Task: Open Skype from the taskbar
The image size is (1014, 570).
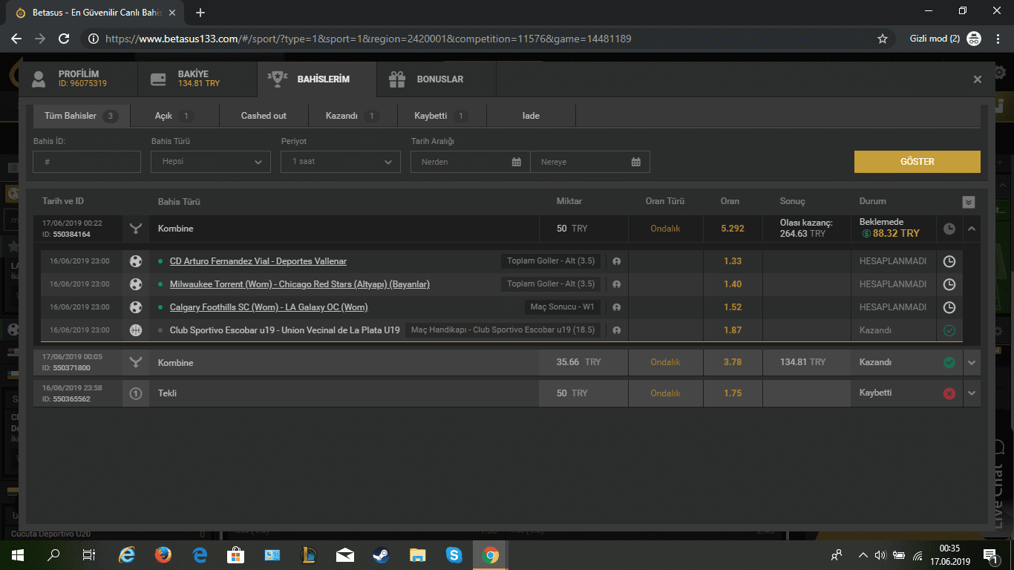Action: (454, 554)
